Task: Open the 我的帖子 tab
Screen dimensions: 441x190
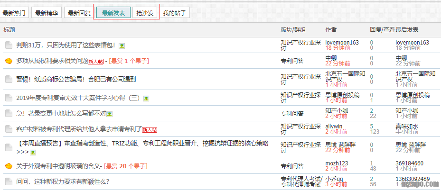Action: 175,13
